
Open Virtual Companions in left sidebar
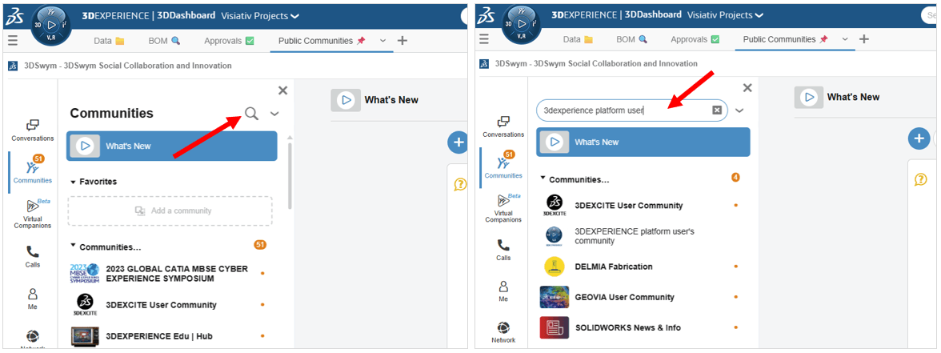[x=33, y=214]
